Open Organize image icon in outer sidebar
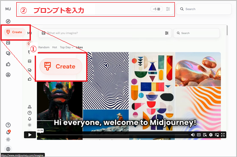Viewport: 237px width, 157px height. 8,43
